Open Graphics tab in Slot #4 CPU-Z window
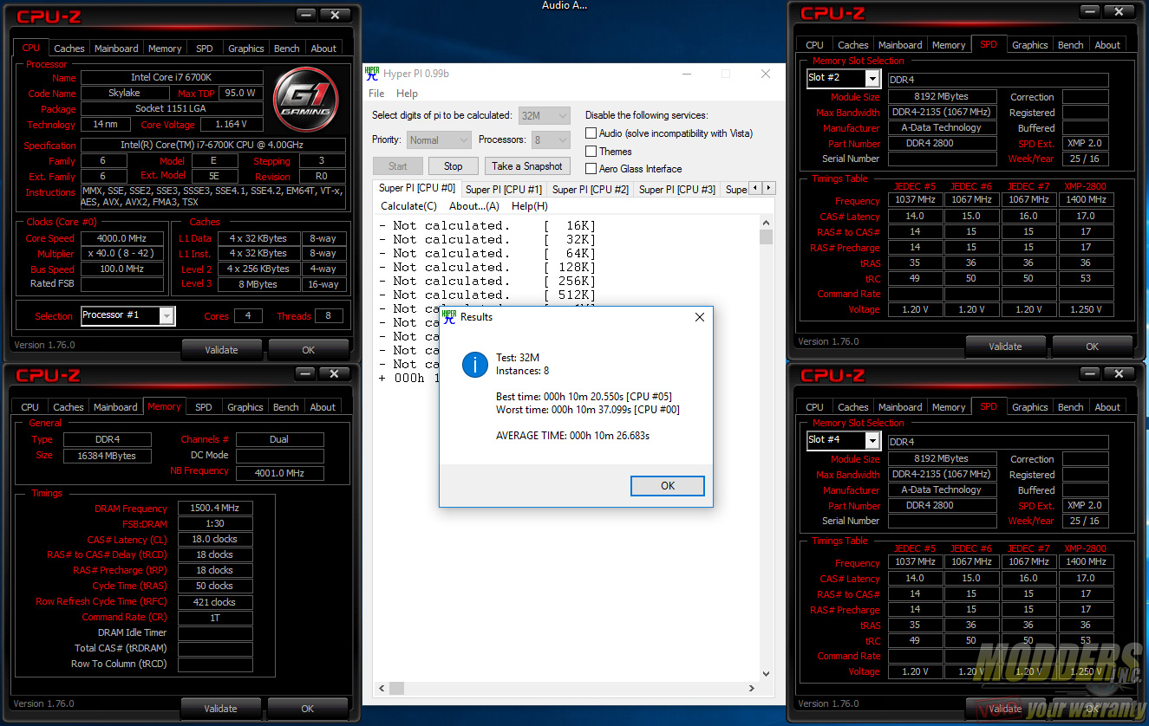This screenshot has width=1149, height=726. (x=1030, y=407)
